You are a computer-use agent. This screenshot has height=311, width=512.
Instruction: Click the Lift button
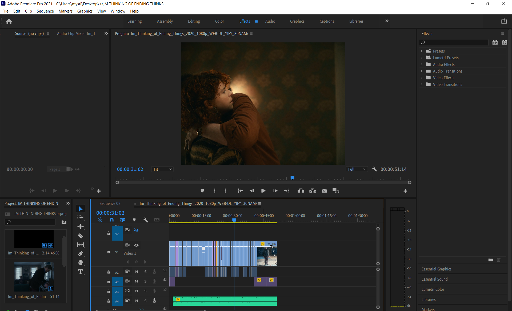coord(301,191)
